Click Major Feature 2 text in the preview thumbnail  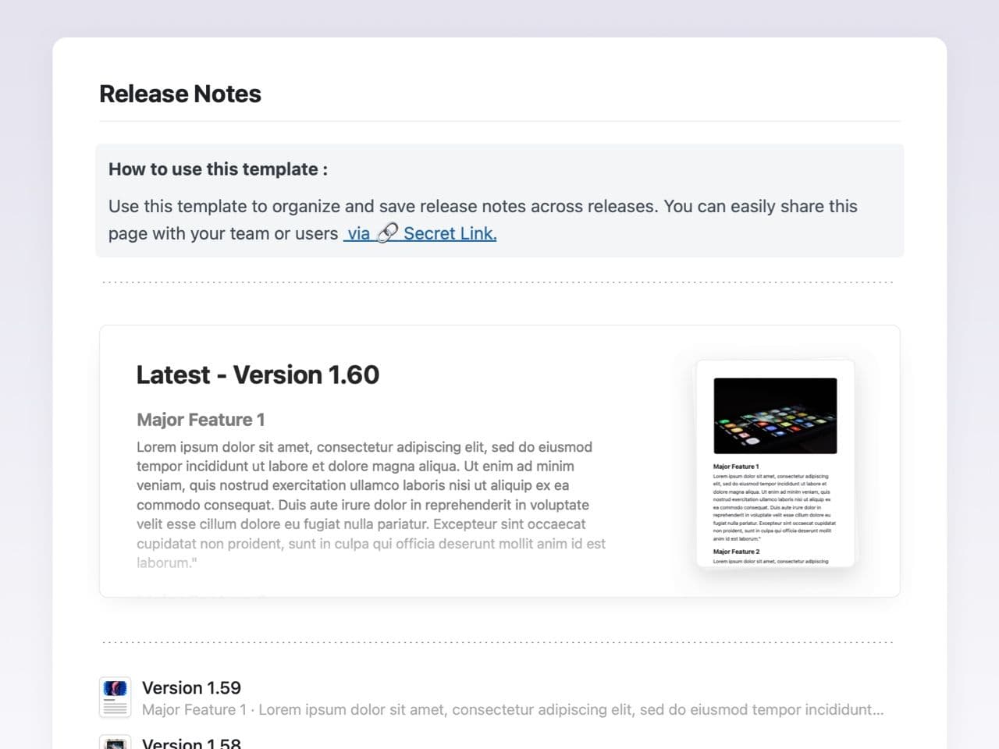(736, 552)
